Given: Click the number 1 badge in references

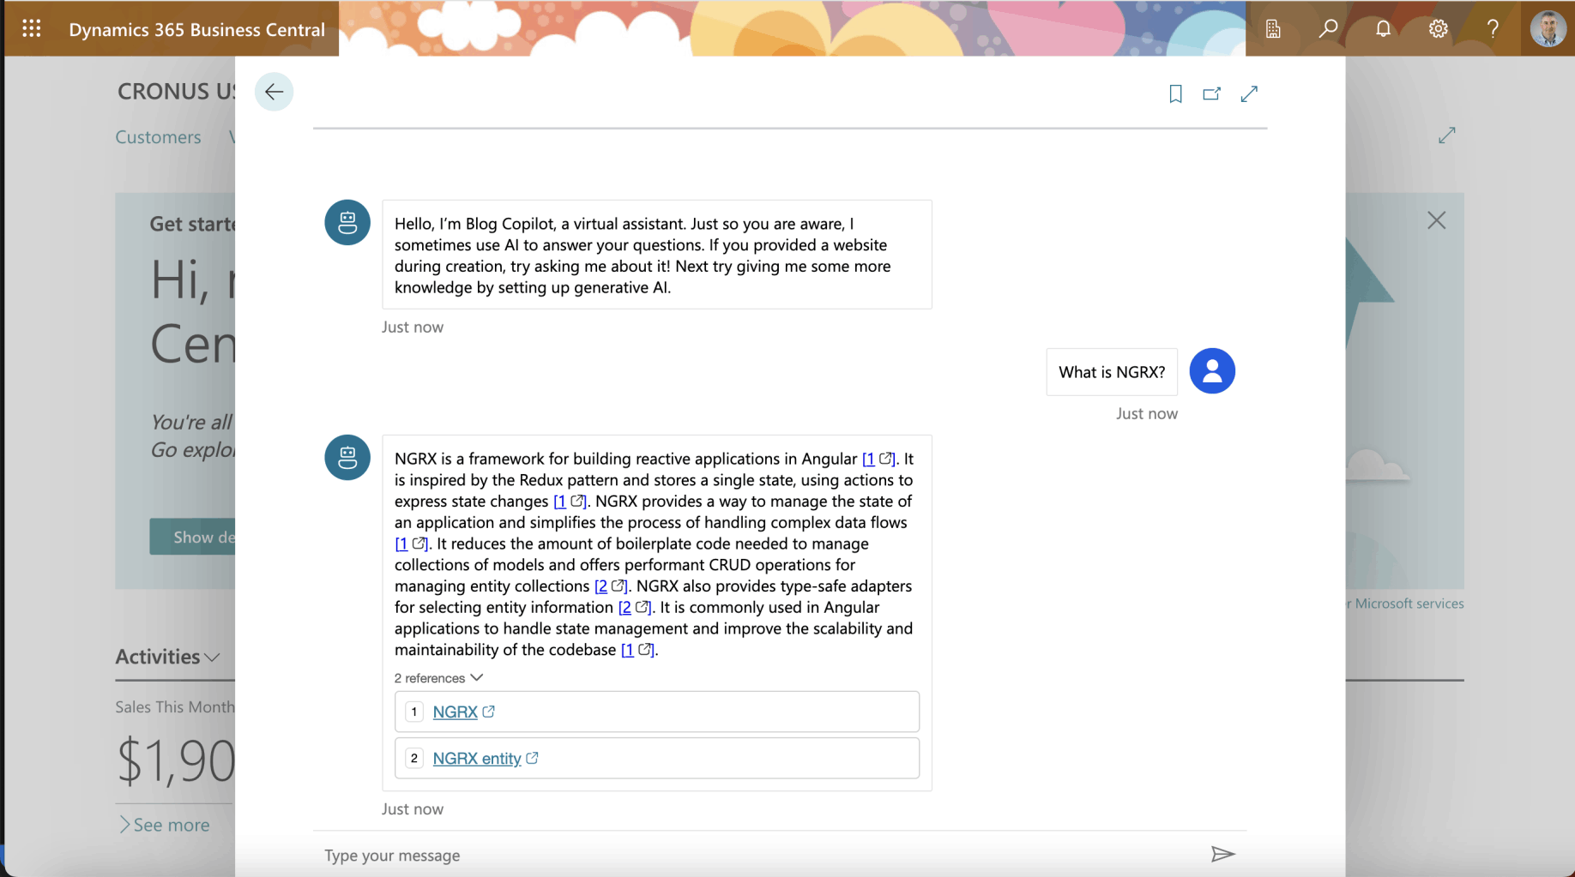Looking at the screenshot, I should tap(414, 712).
